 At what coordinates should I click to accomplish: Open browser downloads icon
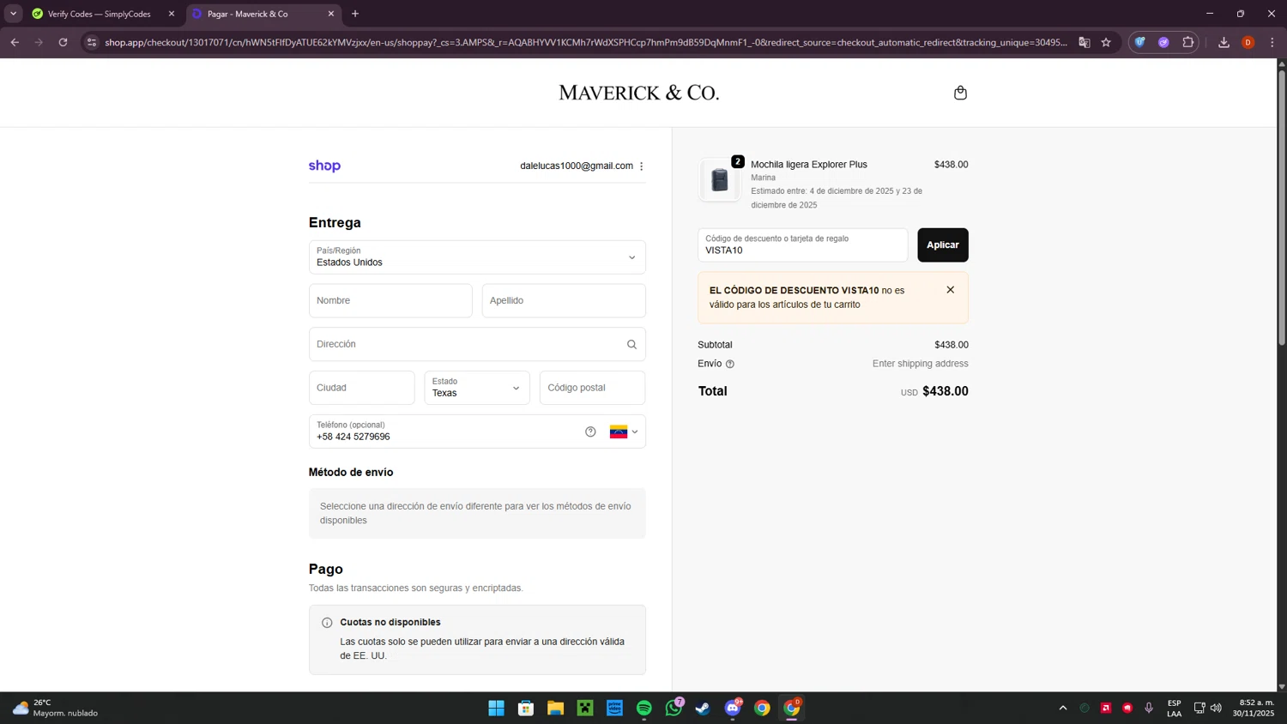pyautogui.click(x=1224, y=42)
